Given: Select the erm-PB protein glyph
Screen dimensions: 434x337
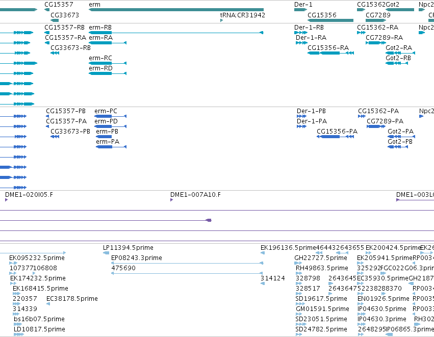Looking at the screenshot, I should (104, 137).
